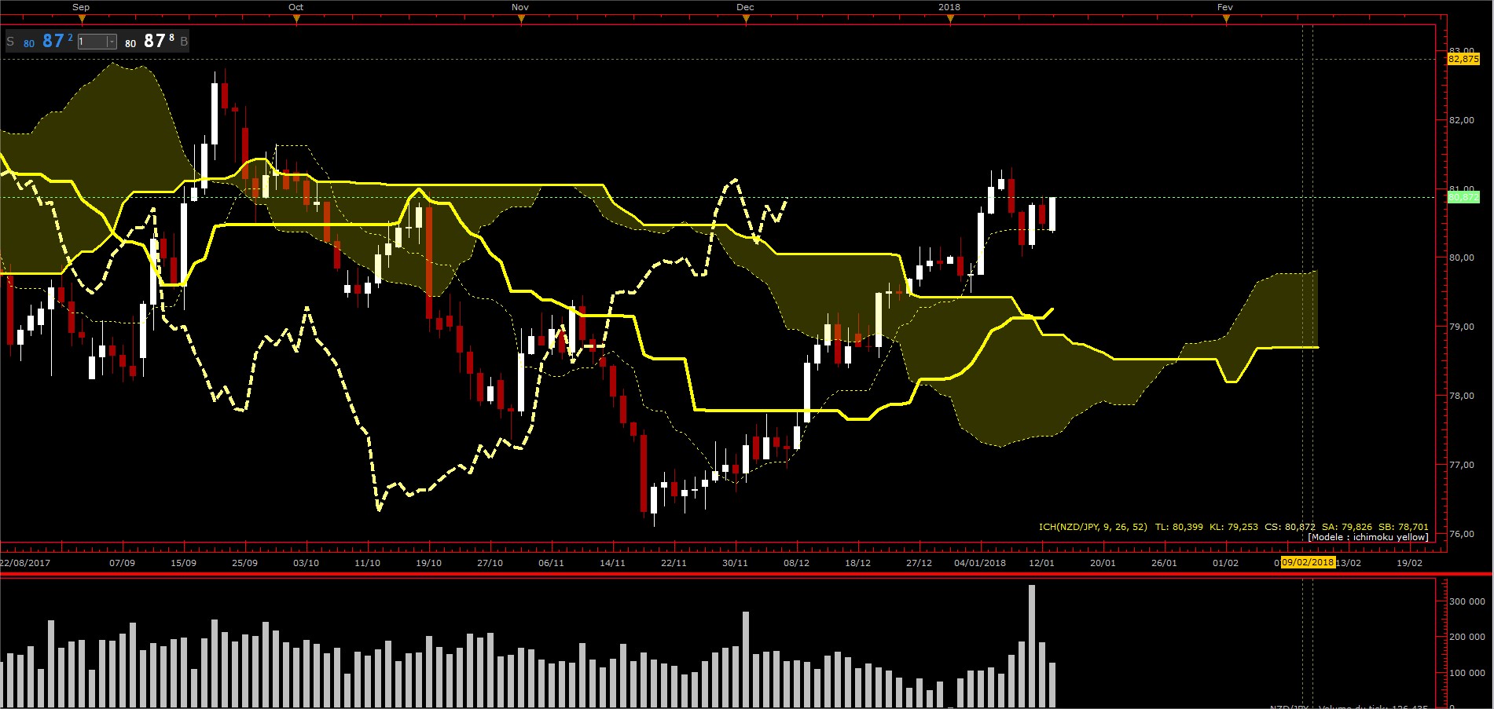
Task: Click the green 80,872 current price label
Action: point(1463,197)
